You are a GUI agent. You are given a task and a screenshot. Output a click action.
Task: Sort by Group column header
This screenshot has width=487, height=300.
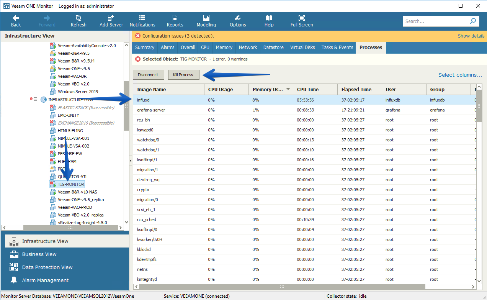tap(448, 89)
